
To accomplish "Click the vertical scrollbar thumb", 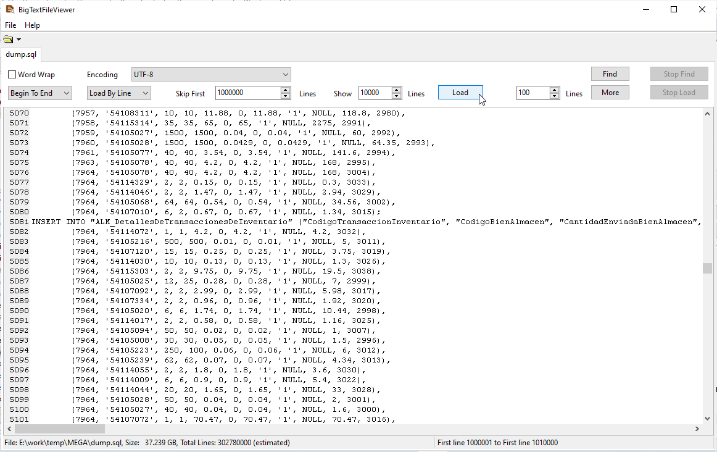I will (707, 268).
